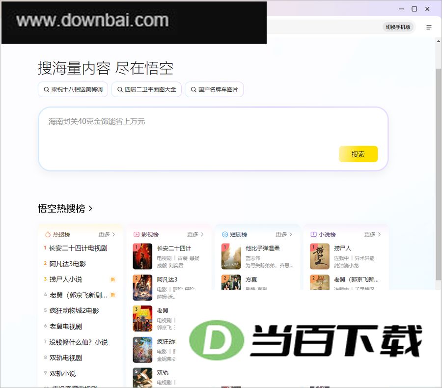Open 更多 in 短剧榜 panel
The height and width of the screenshot is (388, 442).
click(284, 234)
